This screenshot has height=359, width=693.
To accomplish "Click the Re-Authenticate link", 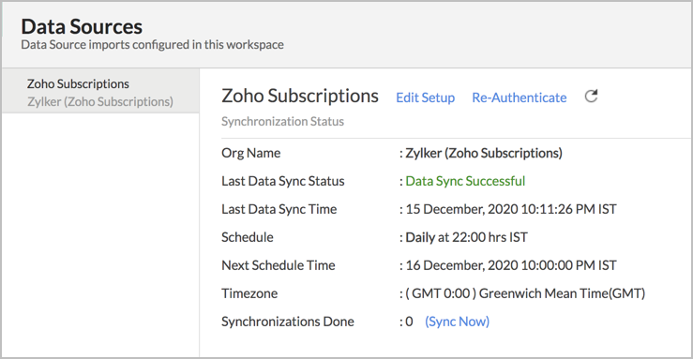I will coord(520,97).
